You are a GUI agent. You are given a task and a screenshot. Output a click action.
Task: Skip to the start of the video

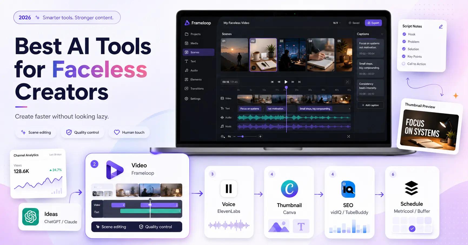tap(272, 82)
